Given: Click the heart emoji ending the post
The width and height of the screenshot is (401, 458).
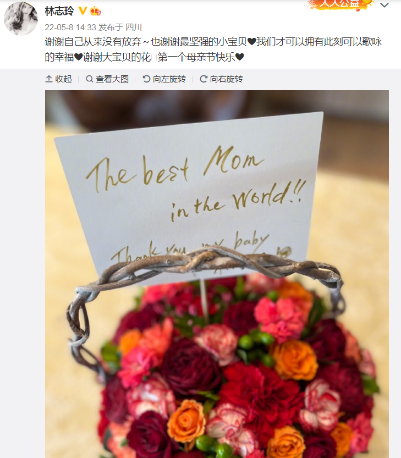Looking at the screenshot, I should click(x=239, y=57).
